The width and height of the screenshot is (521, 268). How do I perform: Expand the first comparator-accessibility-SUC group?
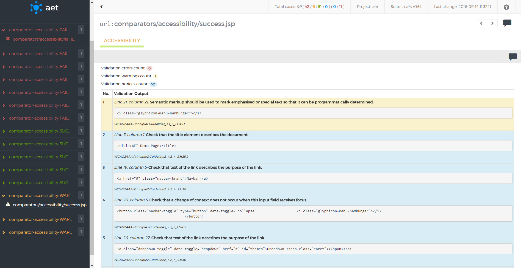[4, 131]
